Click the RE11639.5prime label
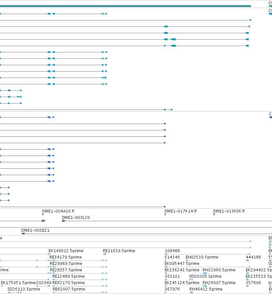 (119, 251)
